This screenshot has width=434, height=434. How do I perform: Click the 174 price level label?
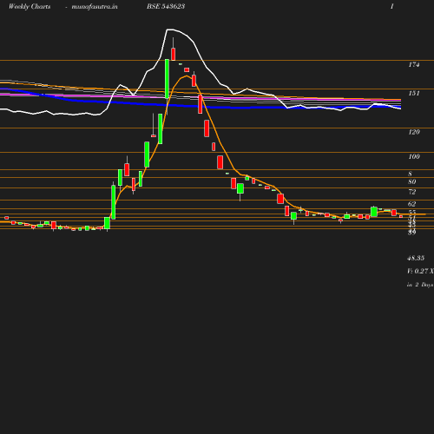click(414, 65)
